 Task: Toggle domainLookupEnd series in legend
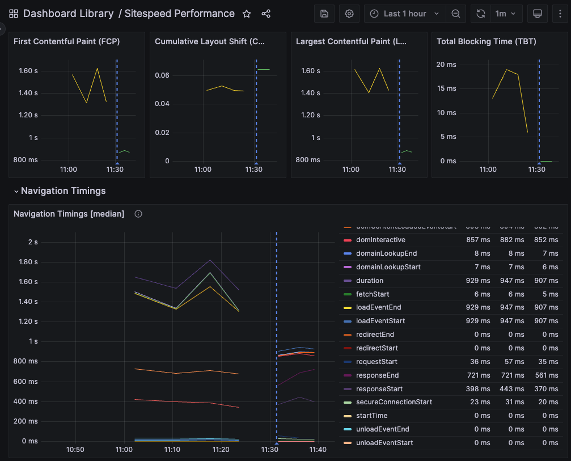[386, 253]
